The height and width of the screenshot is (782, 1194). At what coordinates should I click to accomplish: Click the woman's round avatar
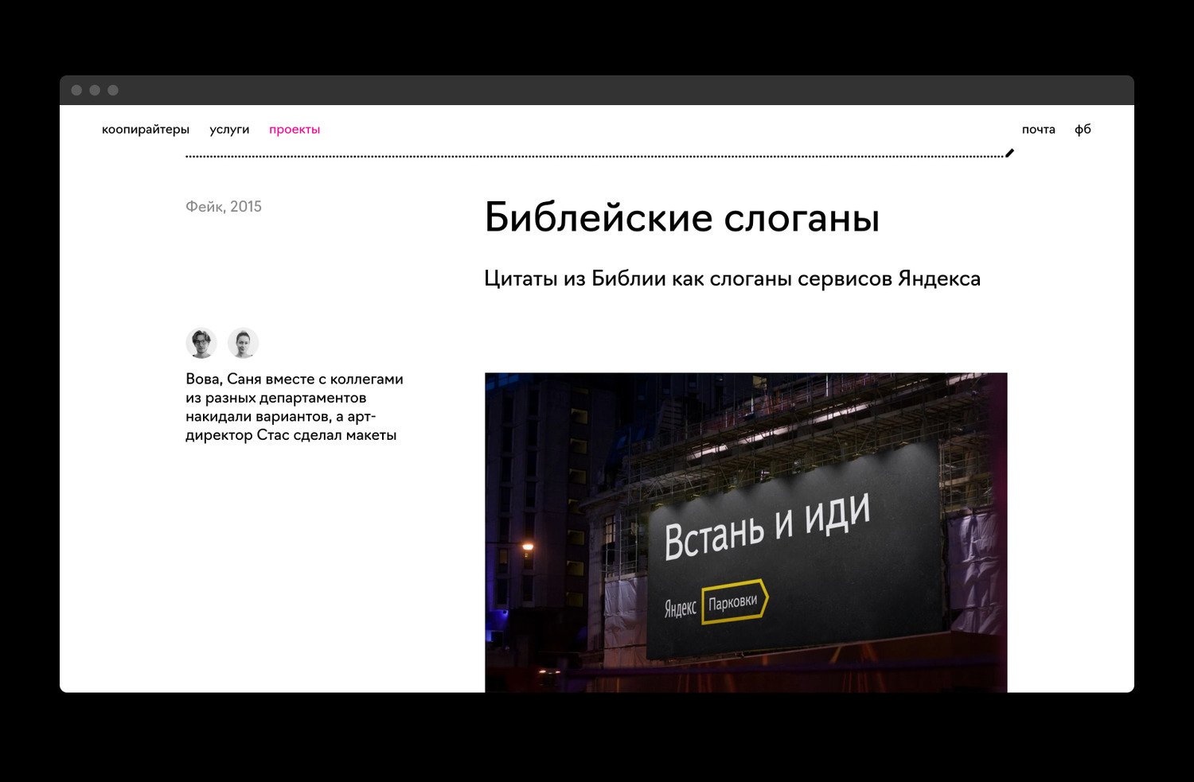pyautogui.click(x=243, y=343)
